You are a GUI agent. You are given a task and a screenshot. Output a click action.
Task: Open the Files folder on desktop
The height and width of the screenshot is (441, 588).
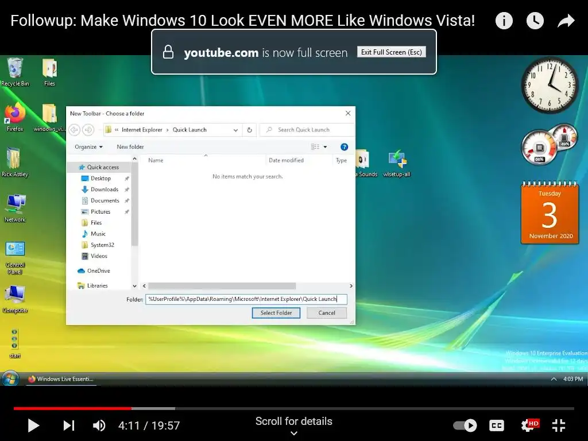click(49, 72)
